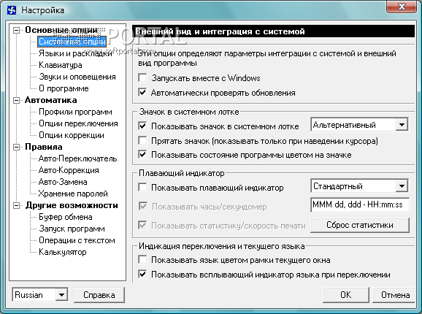Viewport: 422px width, 314px height.
Task: Enable 'Запускать вместе с Windows' checkbox
Action: click(x=142, y=78)
